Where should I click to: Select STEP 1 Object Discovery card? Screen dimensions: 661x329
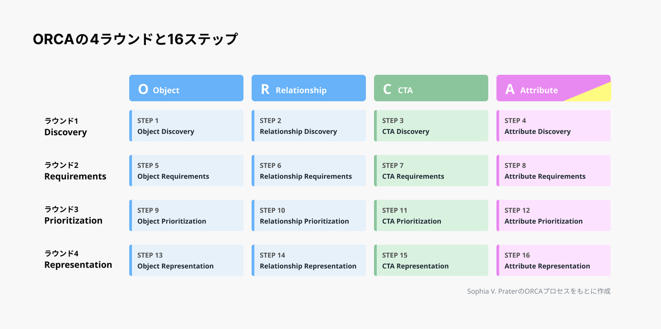tap(186, 126)
